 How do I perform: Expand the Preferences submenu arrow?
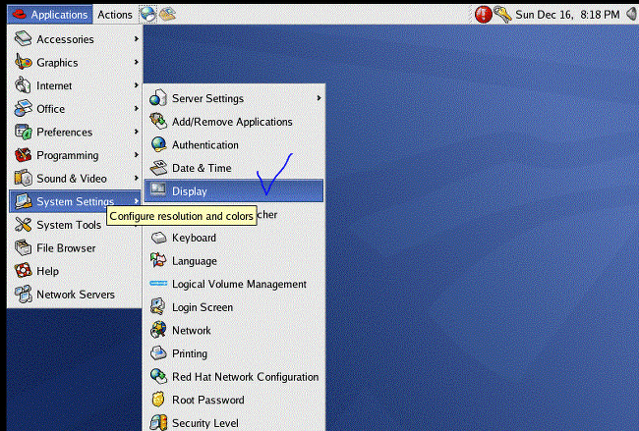[136, 132]
